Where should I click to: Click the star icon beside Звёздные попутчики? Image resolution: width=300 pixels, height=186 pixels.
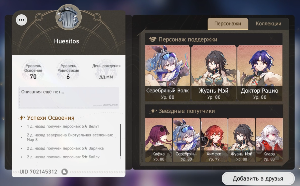coord(153,111)
